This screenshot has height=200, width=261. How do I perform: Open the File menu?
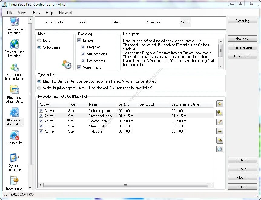10,13
